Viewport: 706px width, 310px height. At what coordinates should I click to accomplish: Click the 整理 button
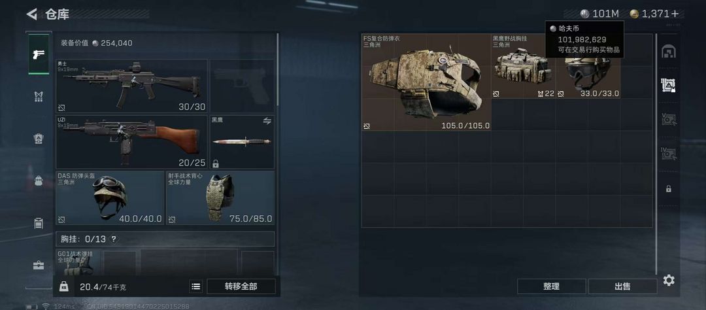coord(551,286)
